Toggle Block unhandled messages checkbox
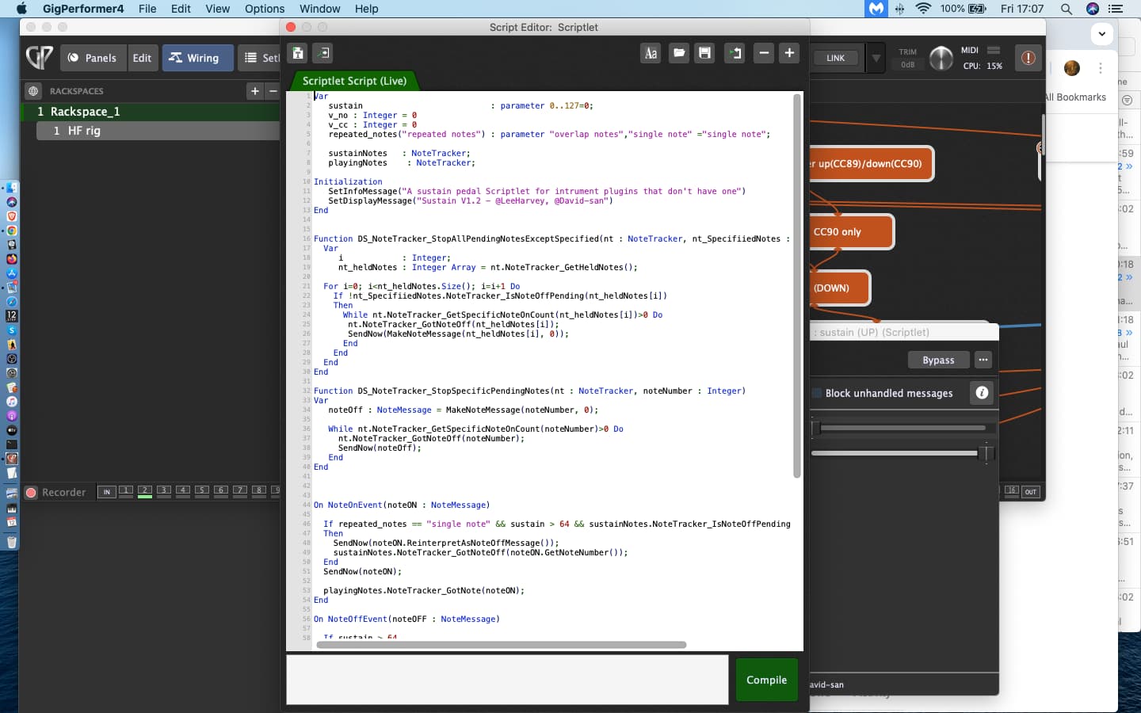This screenshot has height=713, width=1141. pyautogui.click(x=818, y=393)
